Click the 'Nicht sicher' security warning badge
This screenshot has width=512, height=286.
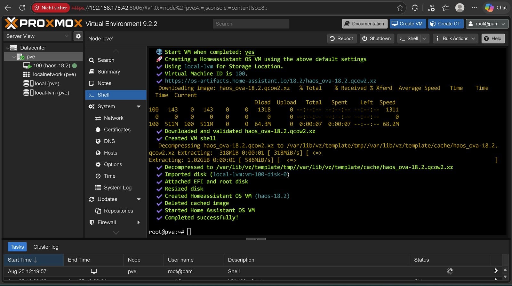(x=51, y=8)
